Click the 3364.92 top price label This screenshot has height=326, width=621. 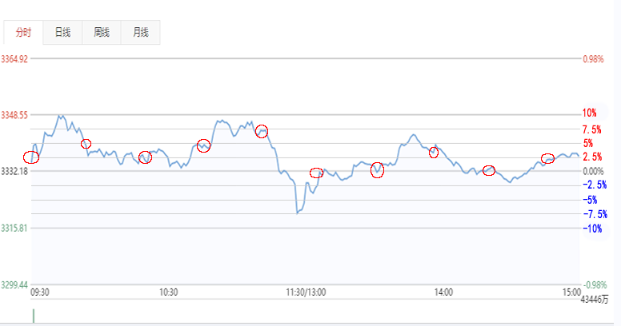pyautogui.click(x=15, y=59)
